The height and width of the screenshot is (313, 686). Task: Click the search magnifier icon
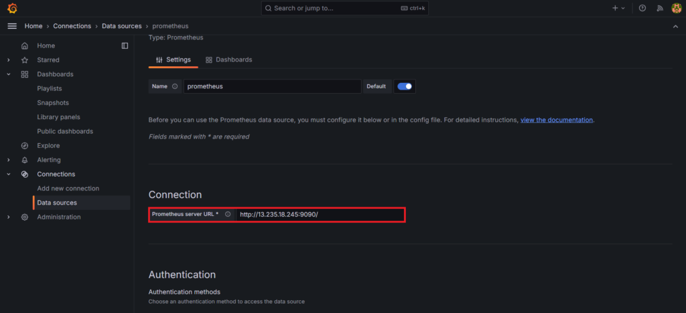pyautogui.click(x=268, y=8)
